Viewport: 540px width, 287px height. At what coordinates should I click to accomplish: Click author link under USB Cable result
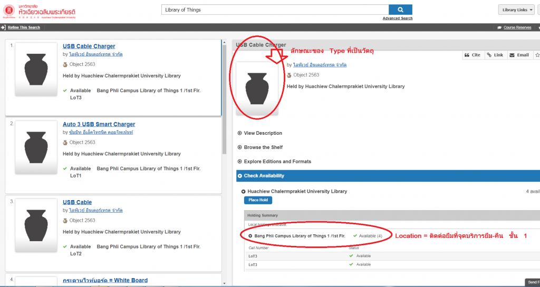click(x=95, y=210)
